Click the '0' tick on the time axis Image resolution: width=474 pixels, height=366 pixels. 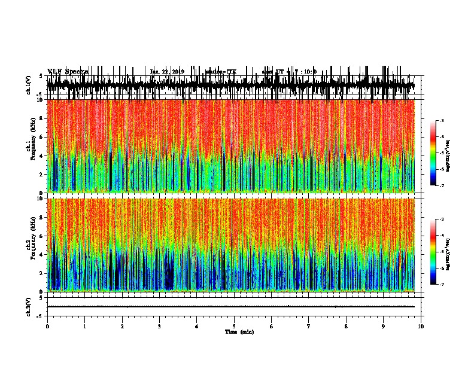pyautogui.click(x=47, y=327)
